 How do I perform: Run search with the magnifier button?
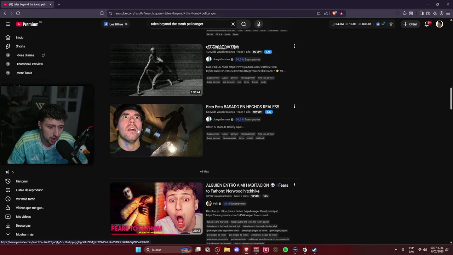pyautogui.click(x=243, y=24)
